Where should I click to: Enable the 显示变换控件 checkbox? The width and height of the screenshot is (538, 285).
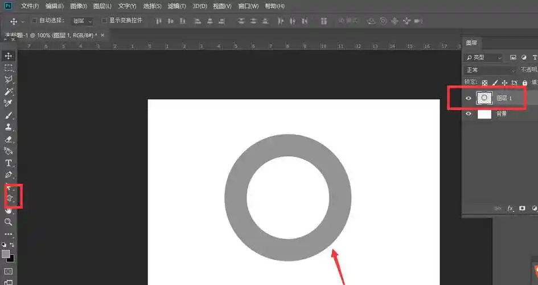point(104,21)
